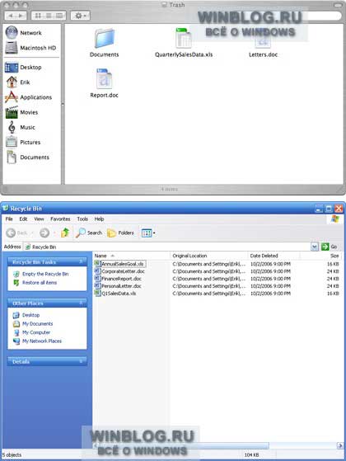This screenshot has width=346, height=461.
Task: Open the Erik home folder
Action: click(x=18, y=82)
